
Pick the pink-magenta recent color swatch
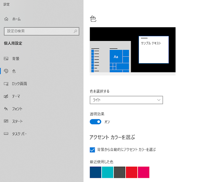[144, 172]
